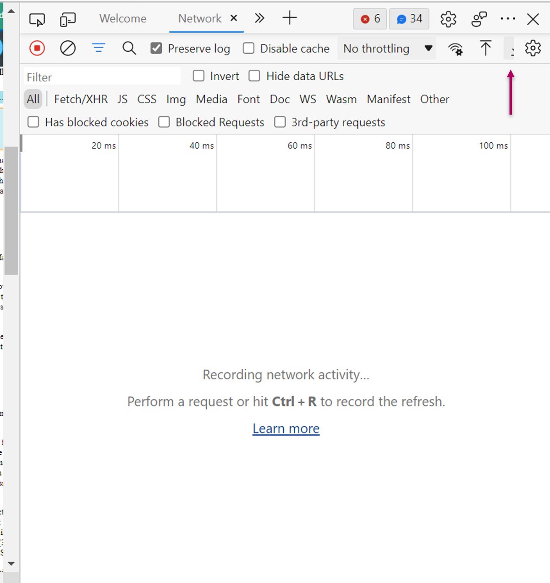The width and height of the screenshot is (550, 583).
Task: Enable Disable cache checkbox
Action: (x=248, y=48)
